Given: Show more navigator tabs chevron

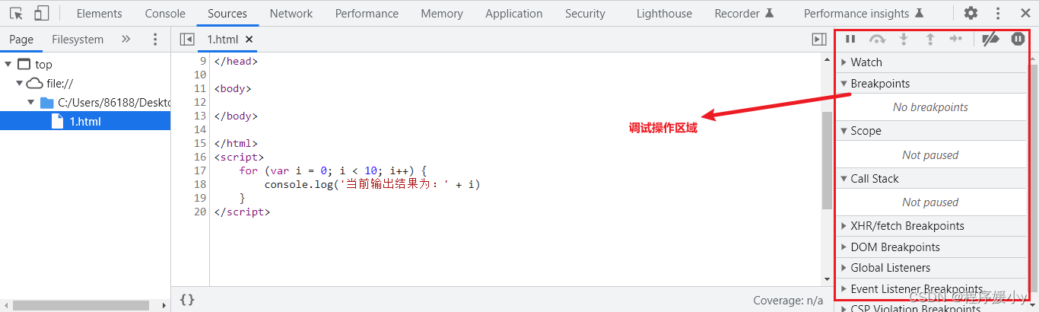Looking at the screenshot, I should [126, 39].
